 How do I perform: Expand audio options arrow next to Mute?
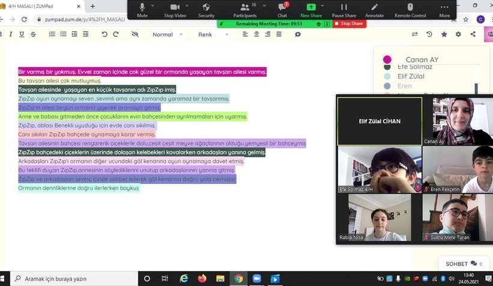(154, 6)
